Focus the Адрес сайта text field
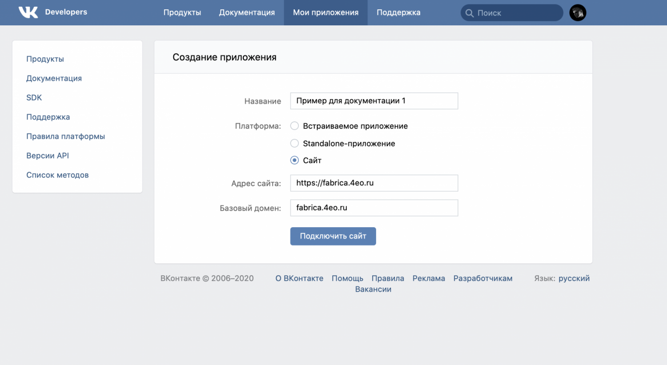This screenshot has height=365, width=667. pos(374,183)
